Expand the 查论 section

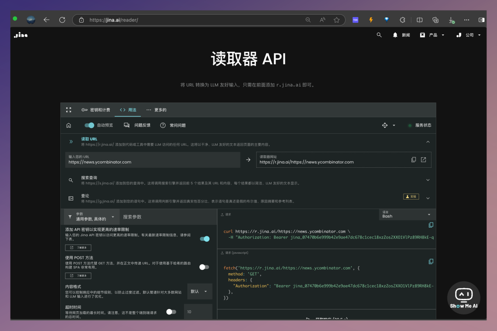(x=428, y=198)
